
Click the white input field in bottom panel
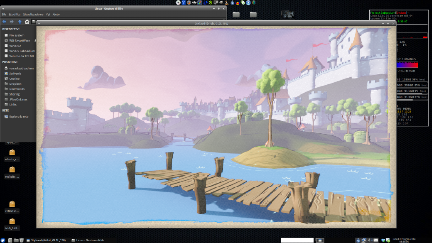point(297,240)
